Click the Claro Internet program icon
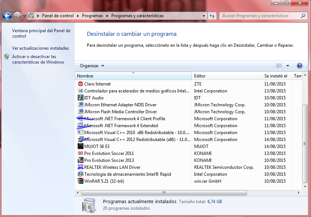 point(81,84)
